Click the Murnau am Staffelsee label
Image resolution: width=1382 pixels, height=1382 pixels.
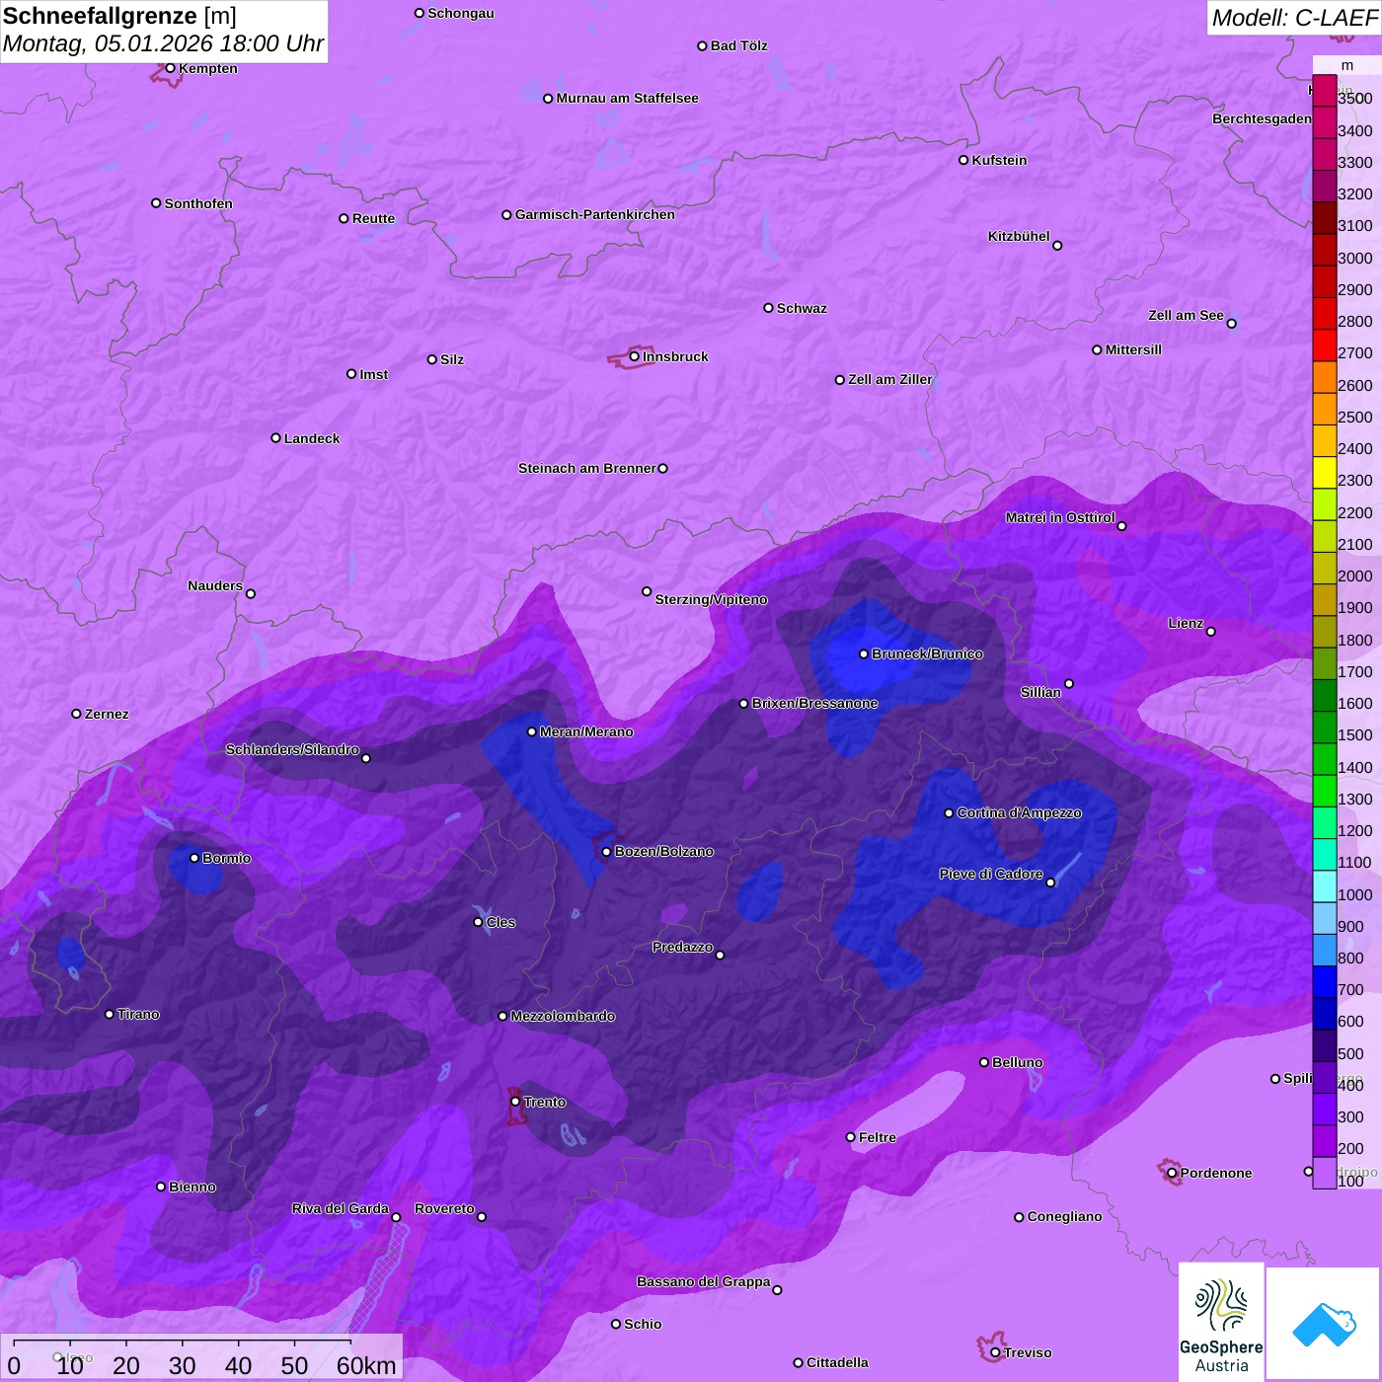pos(627,98)
